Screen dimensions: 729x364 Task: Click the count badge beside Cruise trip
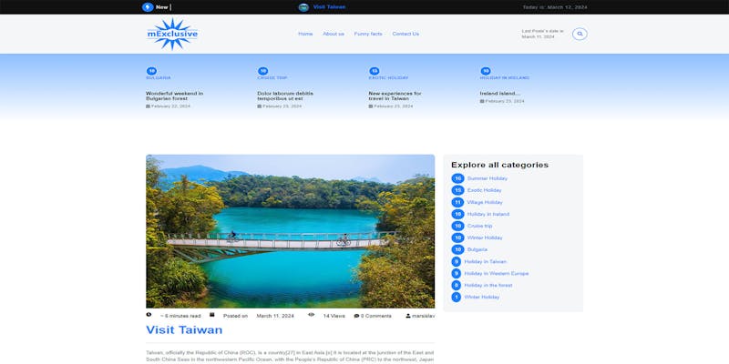coord(458,226)
